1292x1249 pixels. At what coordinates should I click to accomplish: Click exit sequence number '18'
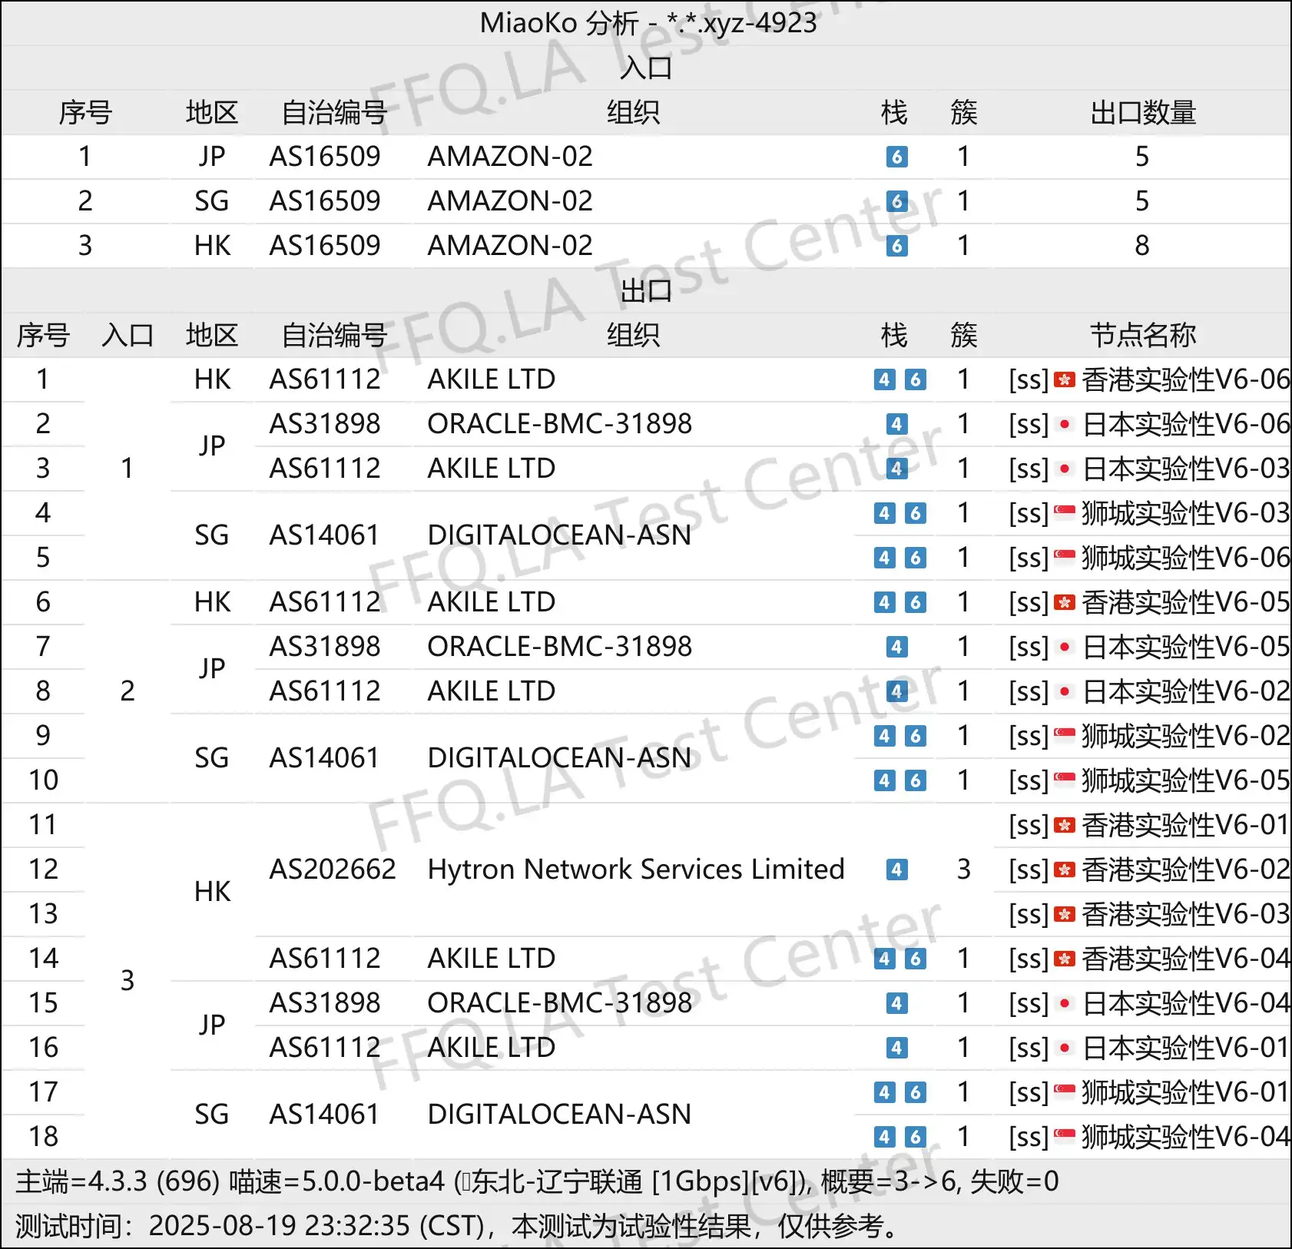tap(43, 1137)
